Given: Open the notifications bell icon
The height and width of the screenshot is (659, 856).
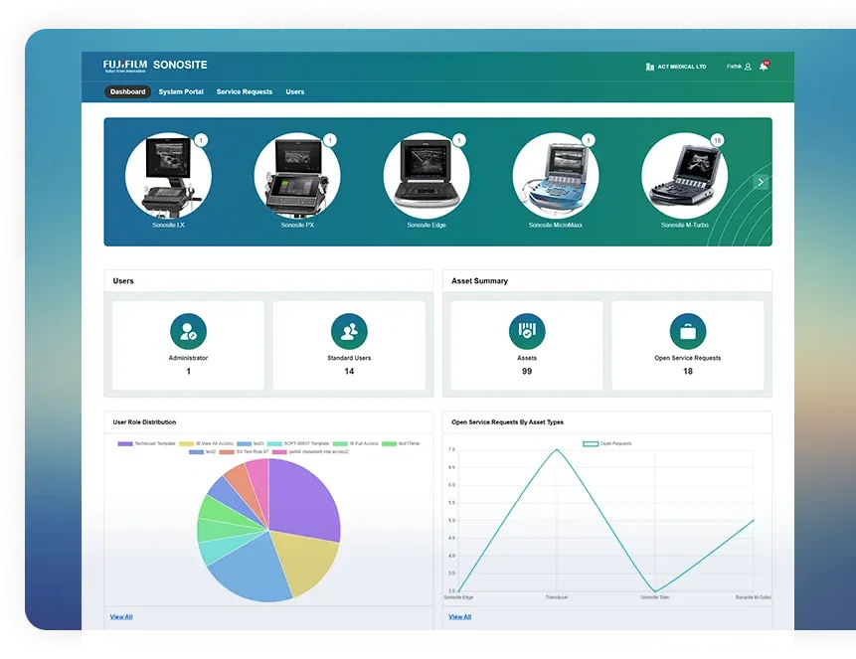Looking at the screenshot, I should click(x=763, y=67).
